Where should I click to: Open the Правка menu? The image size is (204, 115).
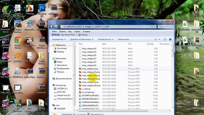tap(62, 31)
